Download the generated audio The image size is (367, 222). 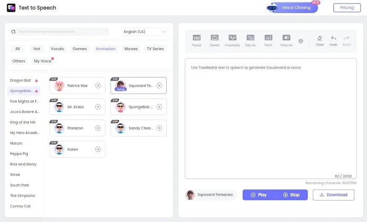[333, 195]
